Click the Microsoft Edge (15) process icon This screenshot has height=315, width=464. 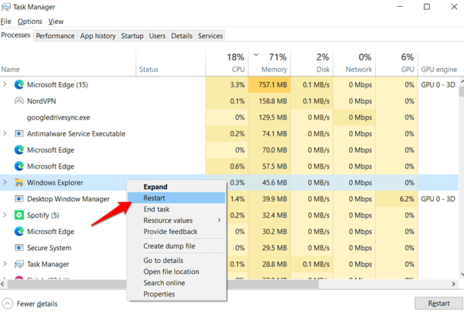[19, 85]
